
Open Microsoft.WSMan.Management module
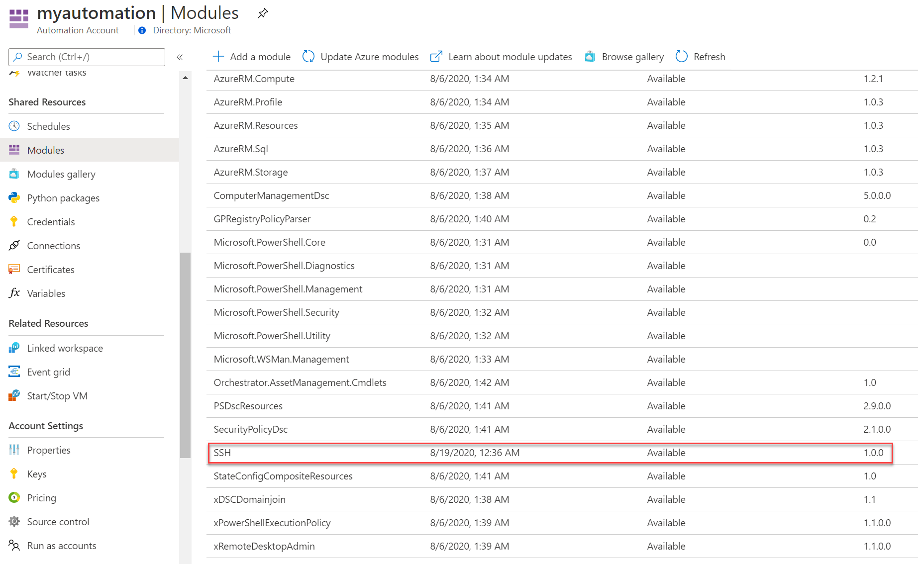(x=281, y=359)
